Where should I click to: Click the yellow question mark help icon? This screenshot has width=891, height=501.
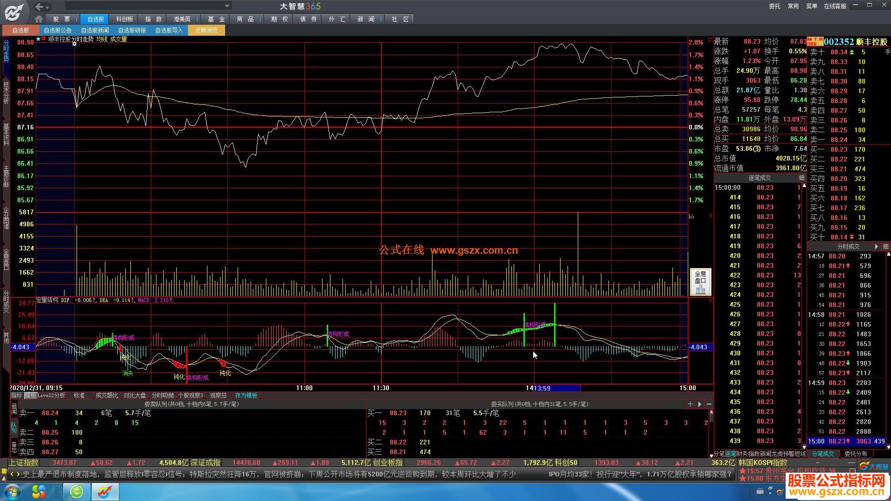tap(4, 471)
